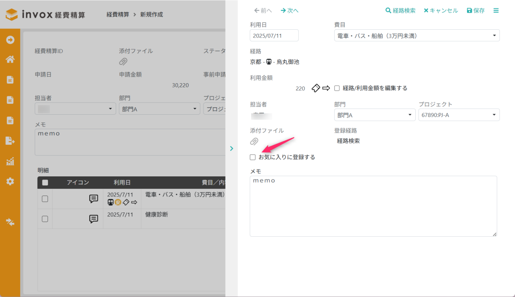
Task: Click the 利用日 date field 2025/07/11
Action: click(274, 36)
